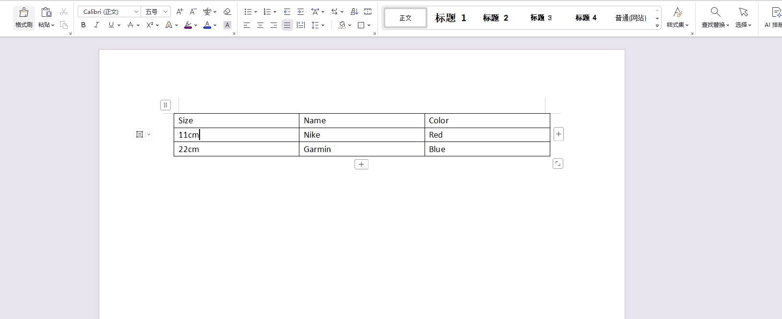This screenshot has height=319, width=782.
Task: Click the borders icon
Action: [x=361, y=25]
